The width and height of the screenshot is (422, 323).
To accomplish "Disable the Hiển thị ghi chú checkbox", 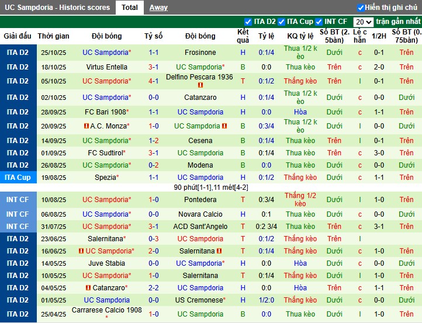I will 361,8.
